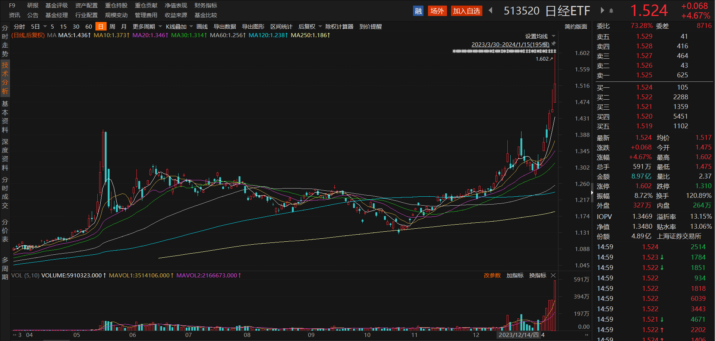
Task: Open the 5日 period dropdown arrow
Action: coord(45,26)
